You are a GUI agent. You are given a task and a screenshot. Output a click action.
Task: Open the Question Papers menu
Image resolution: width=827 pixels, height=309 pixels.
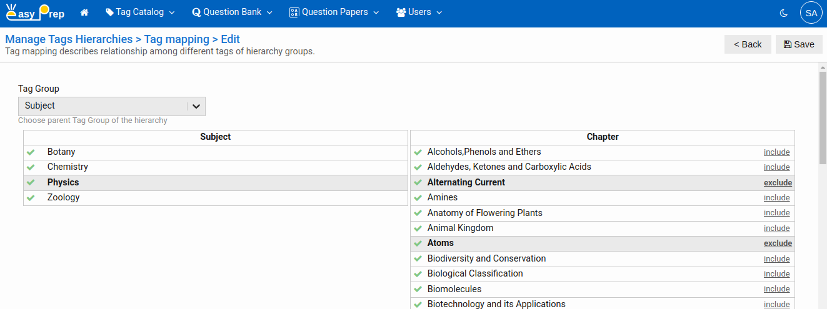pos(334,12)
